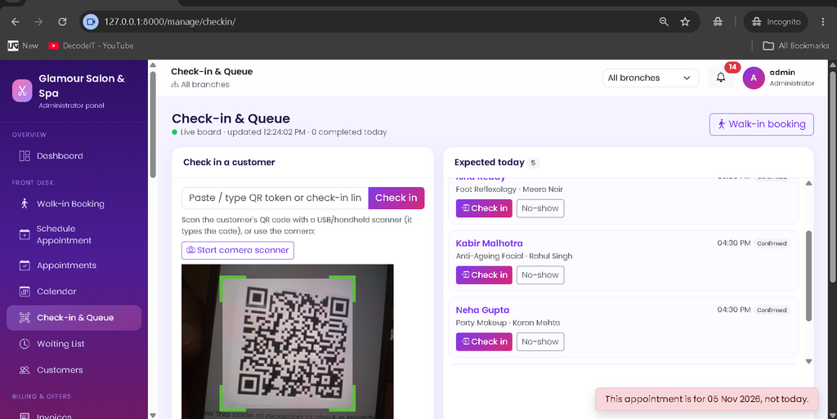This screenshot has width=837, height=419.
Task: Click the Dashboard grid icon
Action: click(25, 156)
